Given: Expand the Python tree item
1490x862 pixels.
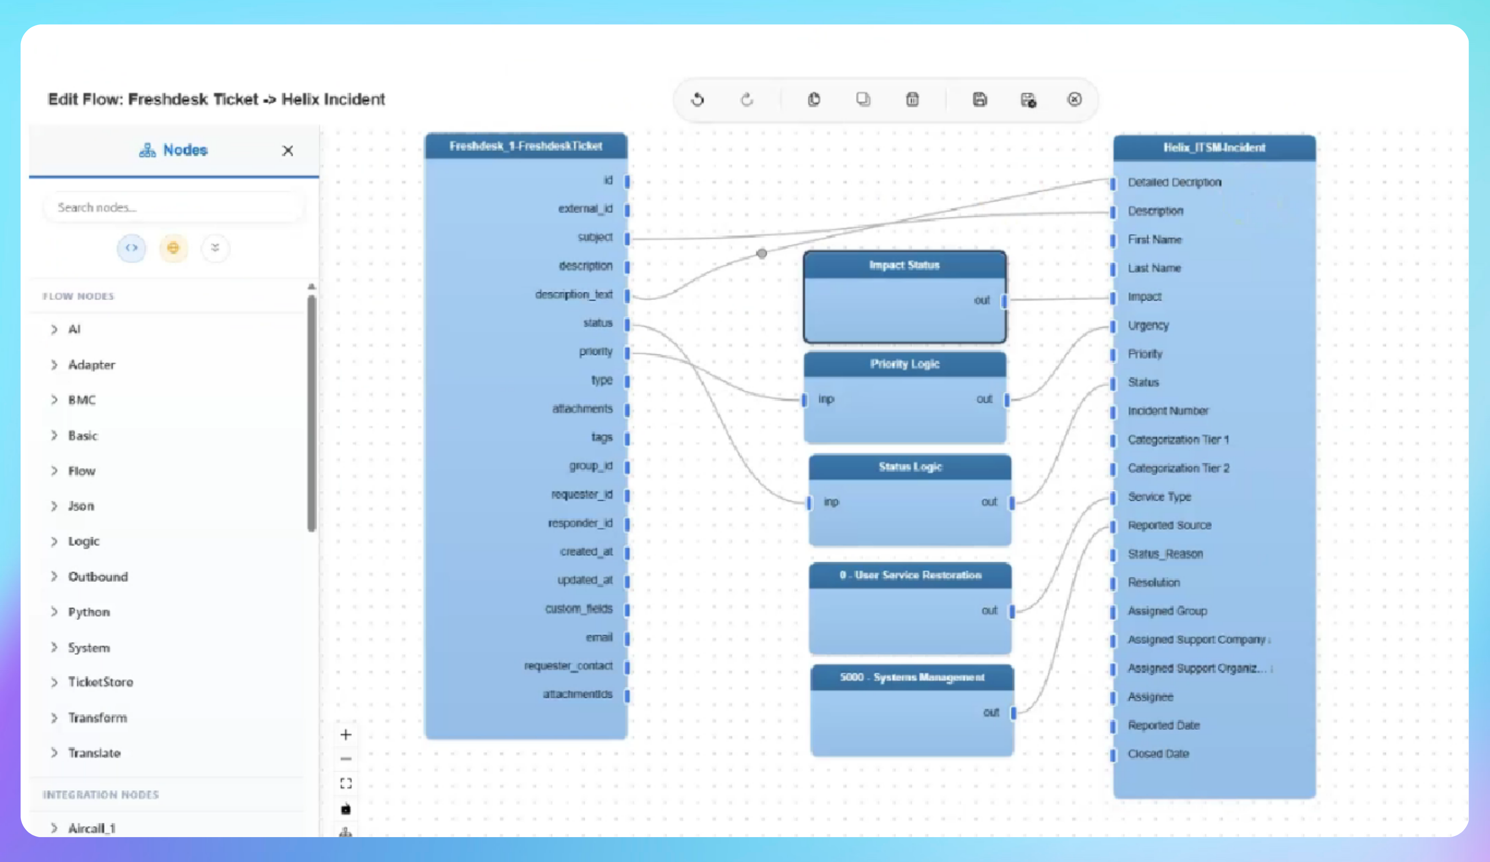Looking at the screenshot, I should 89,612.
